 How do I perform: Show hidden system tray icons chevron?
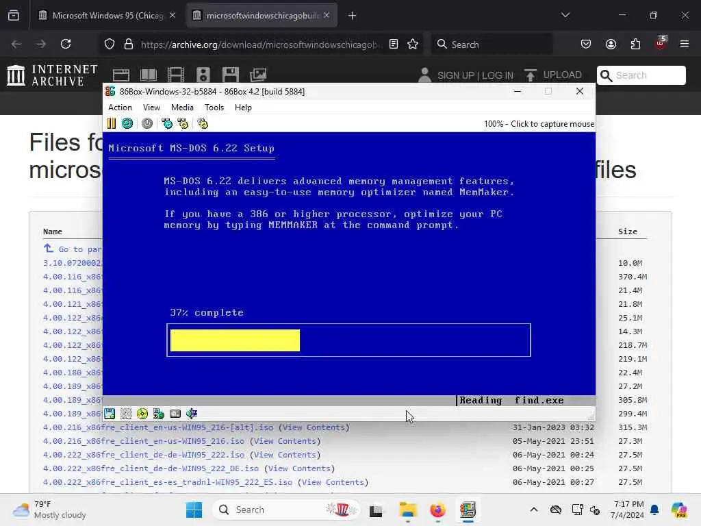coord(534,510)
